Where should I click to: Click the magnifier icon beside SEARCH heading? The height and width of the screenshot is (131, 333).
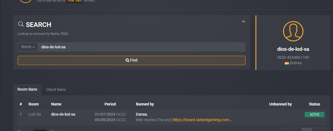[21, 24]
